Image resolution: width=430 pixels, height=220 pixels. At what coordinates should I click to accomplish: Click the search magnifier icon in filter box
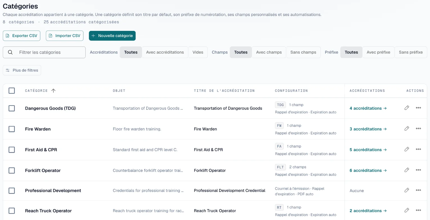10,52
